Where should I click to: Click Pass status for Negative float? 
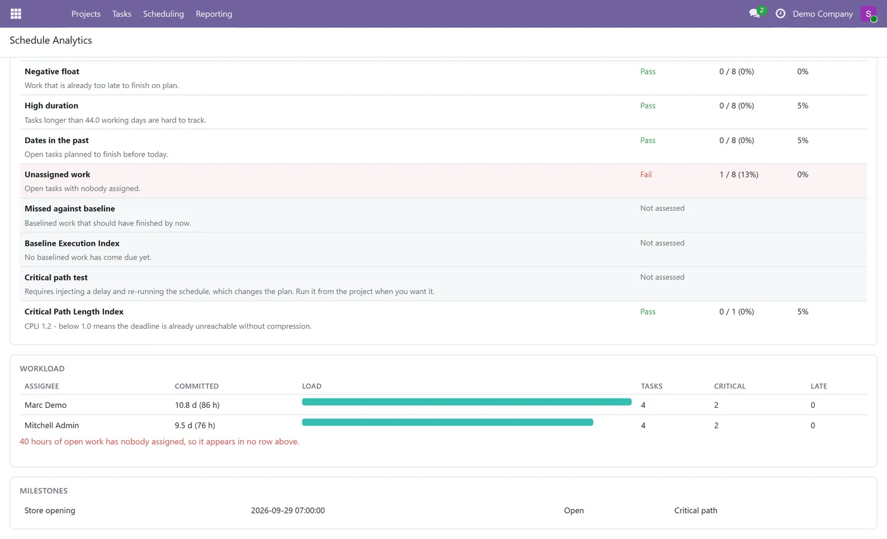point(648,72)
